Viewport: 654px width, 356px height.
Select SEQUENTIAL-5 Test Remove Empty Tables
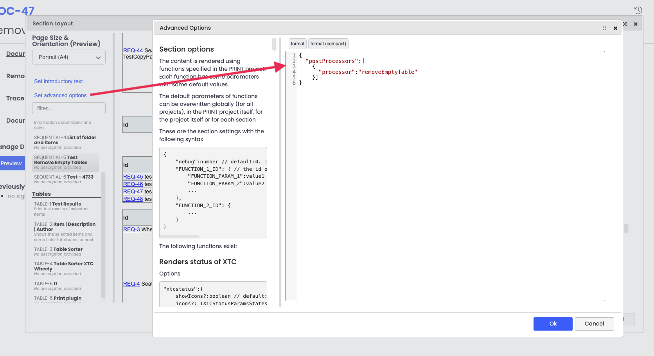click(x=65, y=162)
